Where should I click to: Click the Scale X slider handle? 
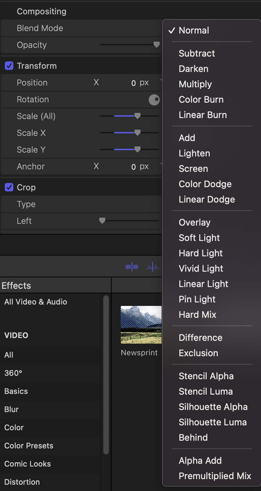click(137, 133)
